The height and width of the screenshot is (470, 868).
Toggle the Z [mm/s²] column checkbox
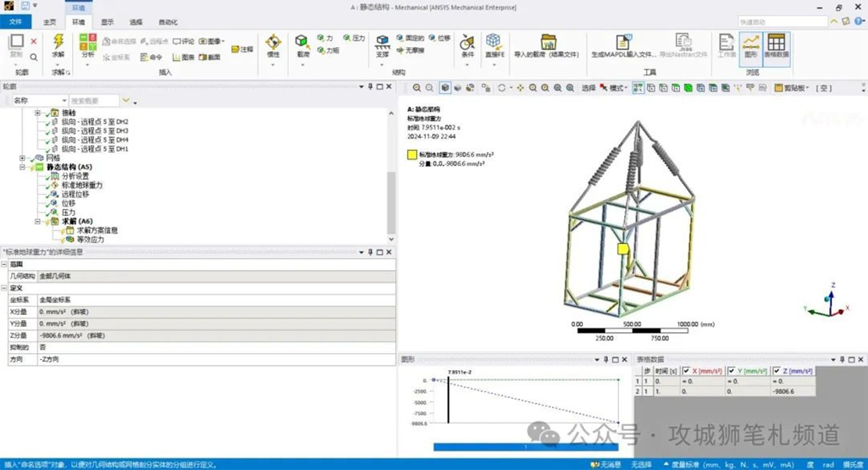777,371
